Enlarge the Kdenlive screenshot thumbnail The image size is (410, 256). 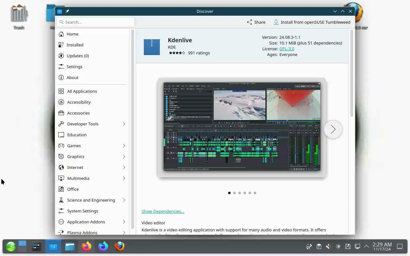pos(242,127)
